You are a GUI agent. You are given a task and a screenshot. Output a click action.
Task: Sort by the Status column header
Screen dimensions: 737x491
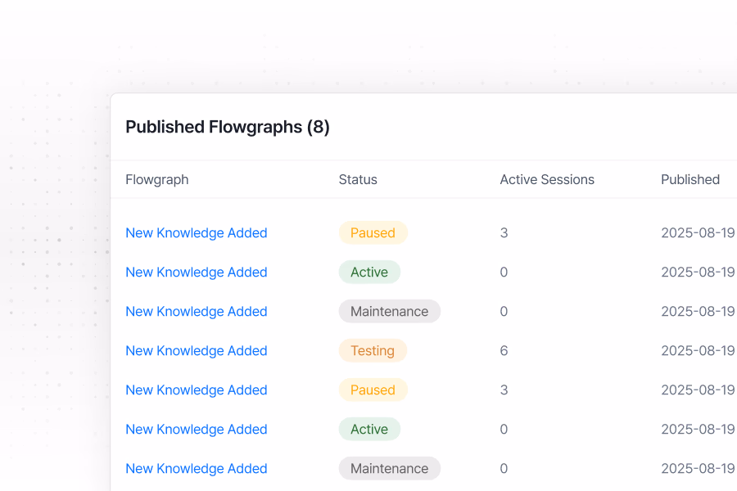click(x=358, y=180)
